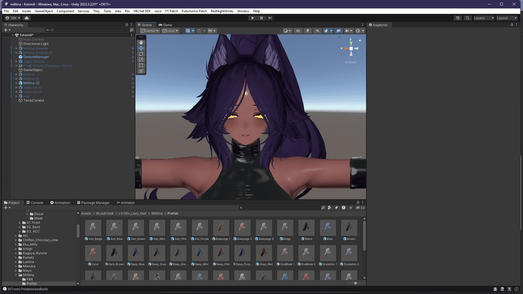Select the Rect tool
The width and height of the screenshot is (523, 294).
click(141, 65)
